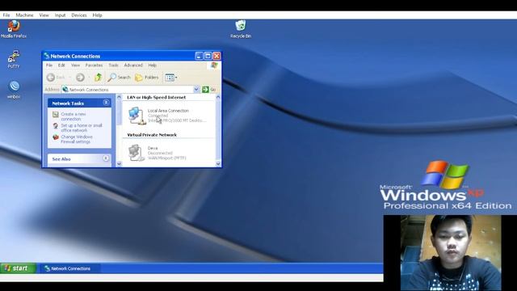Select the Local Area Connection icon

coord(137,116)
